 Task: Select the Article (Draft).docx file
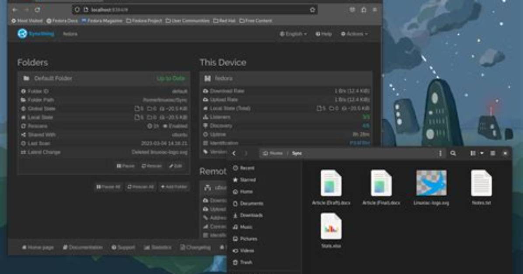(331, 188)
